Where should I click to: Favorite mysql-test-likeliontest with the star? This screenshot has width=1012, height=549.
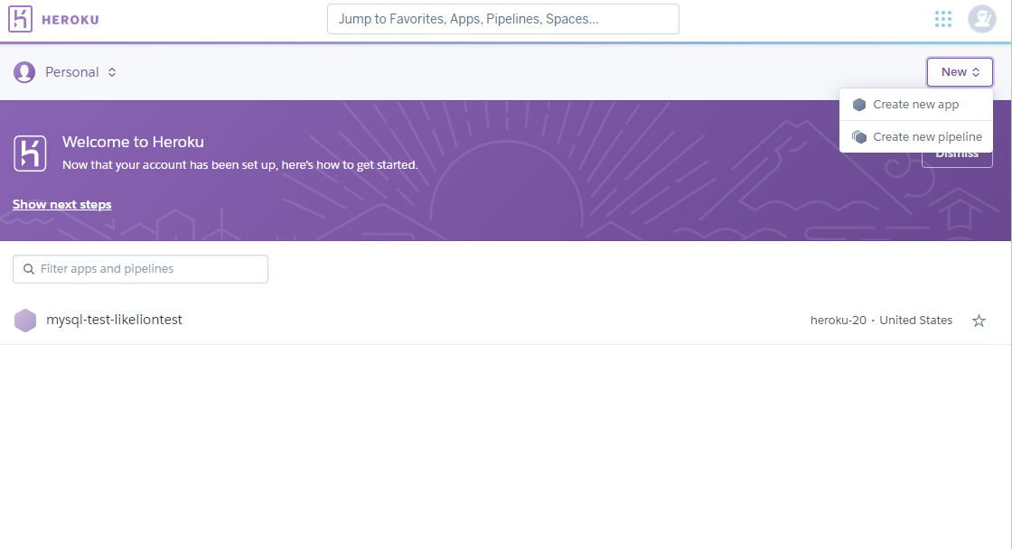coord(979,321)
